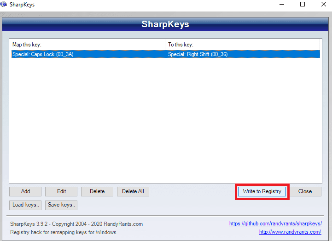Visit the www.randyrants.com link
The height and width of the screenshot is (241, 332).
click(x=290, y=232)
